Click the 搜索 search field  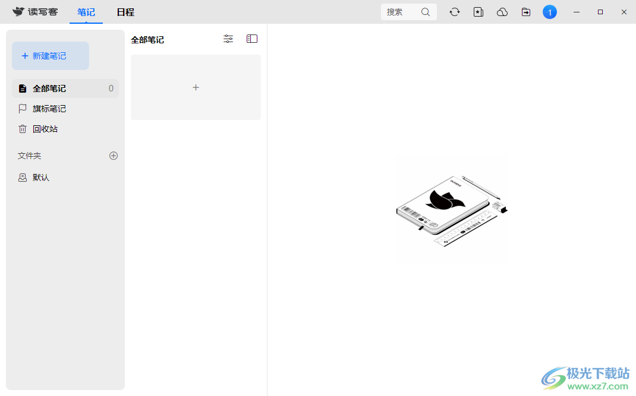(x=408, y=12)
